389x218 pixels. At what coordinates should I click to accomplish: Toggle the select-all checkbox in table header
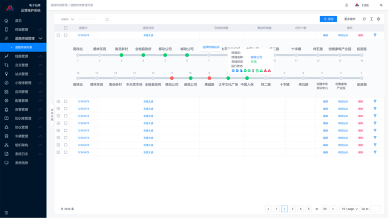tap(66, 28)
